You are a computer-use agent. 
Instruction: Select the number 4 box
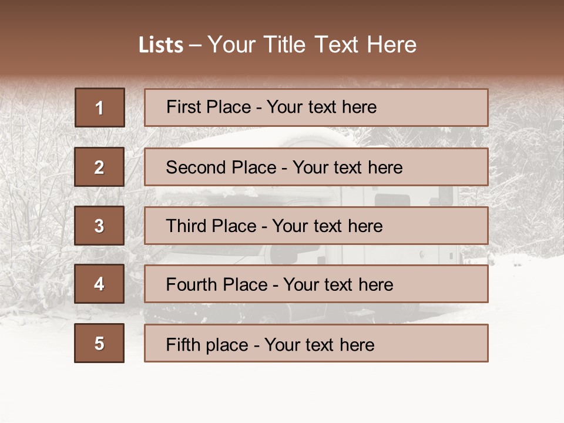pos(99,284)
